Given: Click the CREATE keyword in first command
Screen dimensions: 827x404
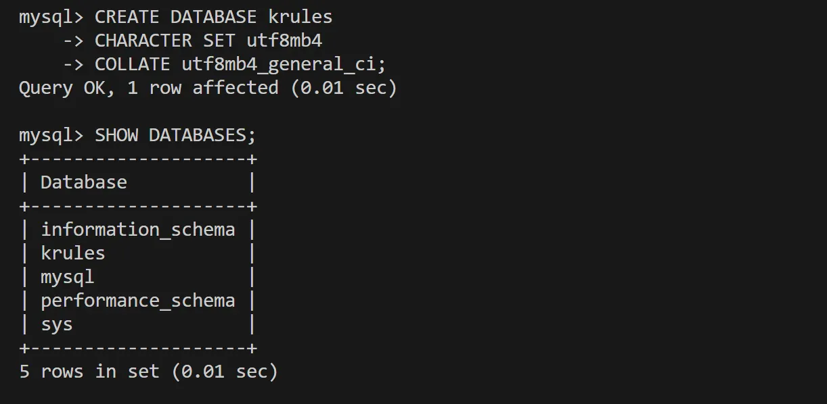Looking at the screenshot, I should click(x=127, y=17).
